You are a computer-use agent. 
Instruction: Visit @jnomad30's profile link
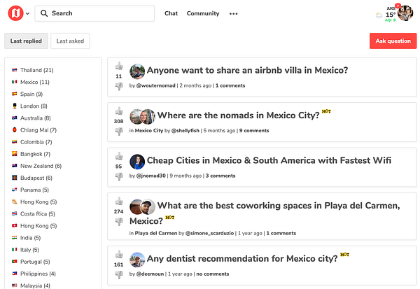coord(150,176)
